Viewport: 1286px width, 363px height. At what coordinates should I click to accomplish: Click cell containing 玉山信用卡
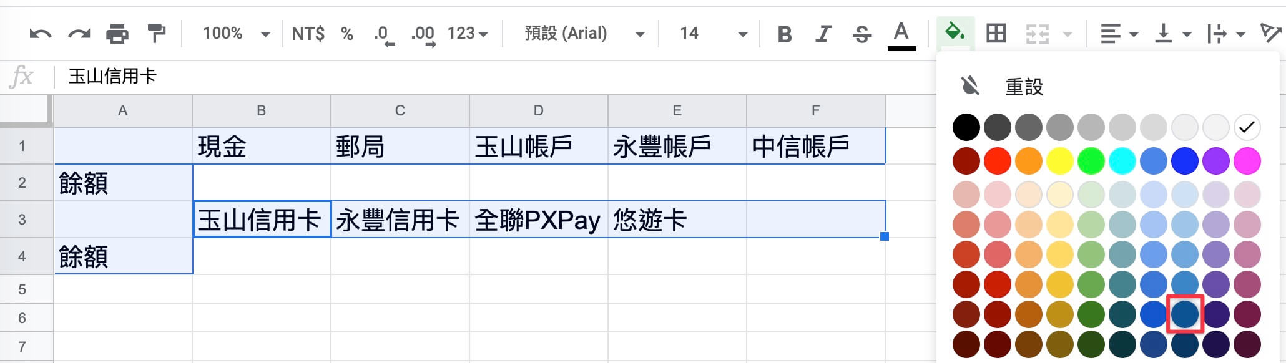coord(262,220)
